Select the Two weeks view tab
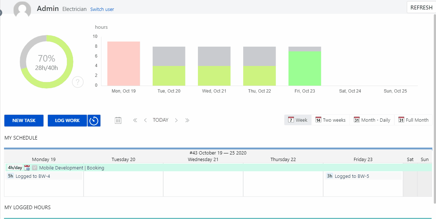436x219 pixels. pos(330,120)
